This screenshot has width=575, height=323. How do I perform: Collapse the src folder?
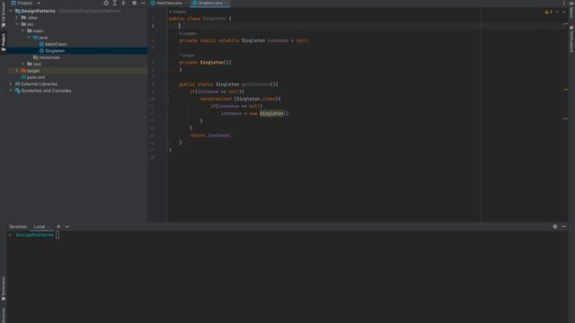(x=17, y=24)
